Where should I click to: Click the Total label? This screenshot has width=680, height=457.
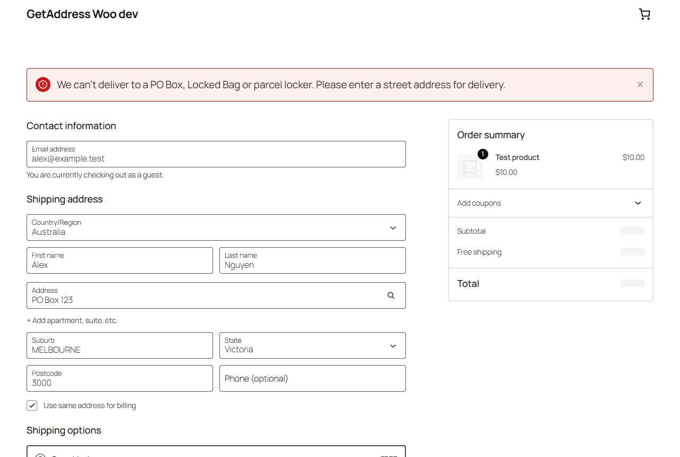pos(468,284)
